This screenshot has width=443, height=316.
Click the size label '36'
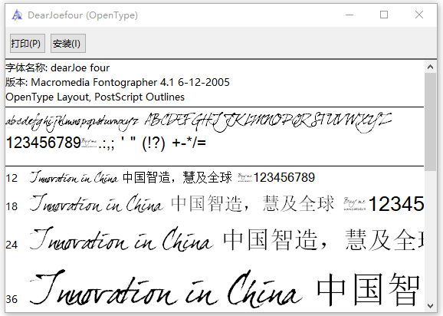(11, 299)
